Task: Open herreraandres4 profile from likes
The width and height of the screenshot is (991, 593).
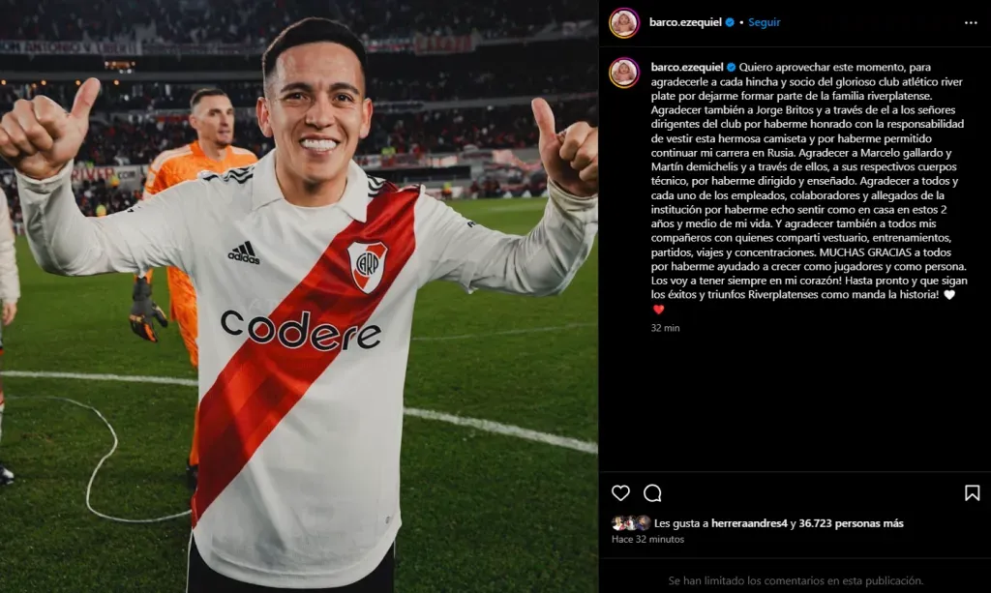Action: [749, 523]
